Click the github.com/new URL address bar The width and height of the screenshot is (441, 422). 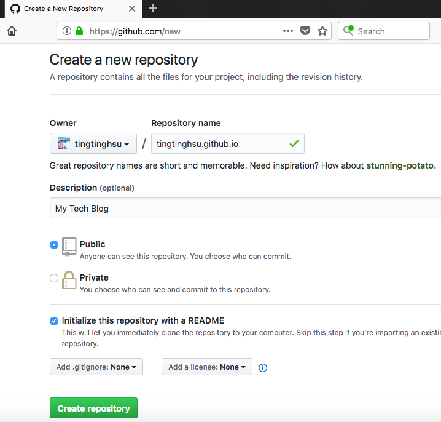(x=193, y=31)
